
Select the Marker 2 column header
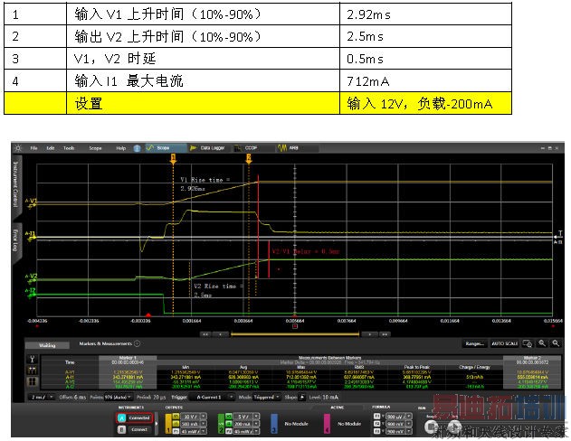[532, 360]
